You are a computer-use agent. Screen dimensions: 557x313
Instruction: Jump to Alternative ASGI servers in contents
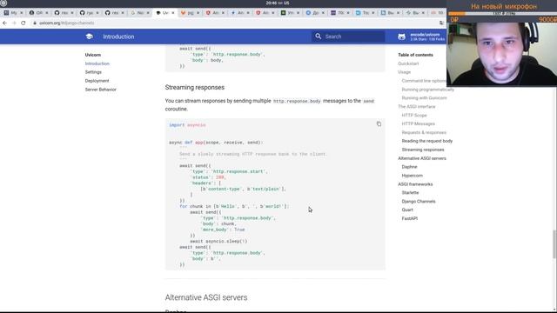(x=421, y=158)
